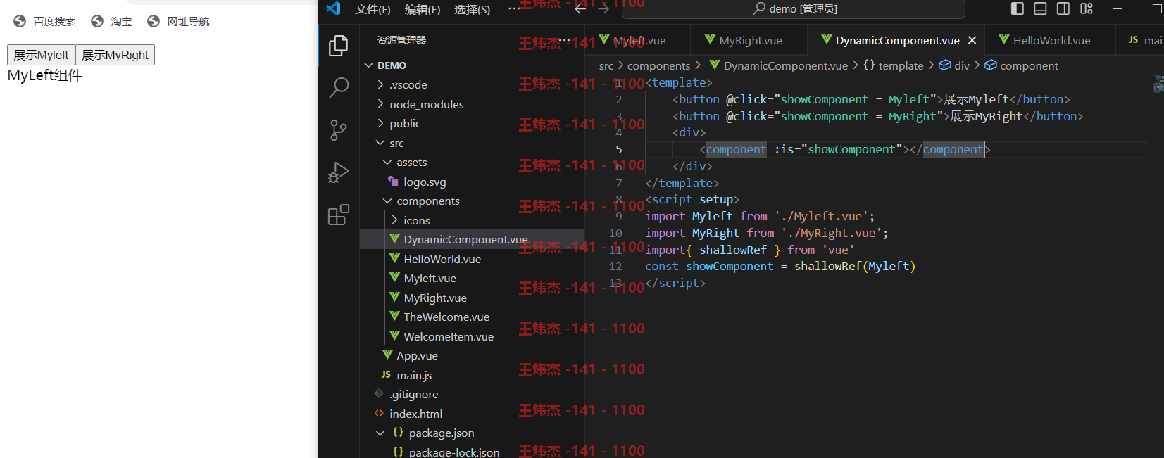Screen dimensions: 1164x458
Task: Click the globe icon beside 百度搜索
Action: click(x=20, y=21)
